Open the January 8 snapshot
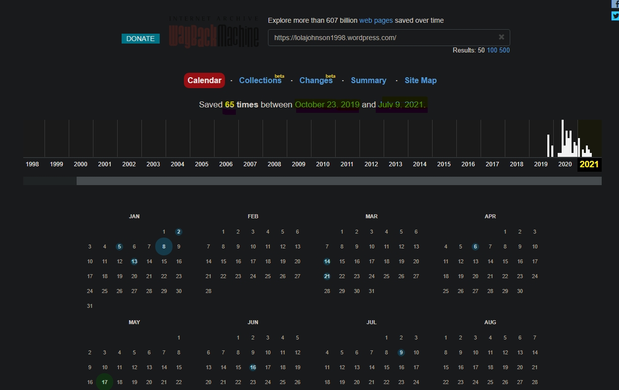This screenshot has width=619, height=390. (x=164, y=246)
